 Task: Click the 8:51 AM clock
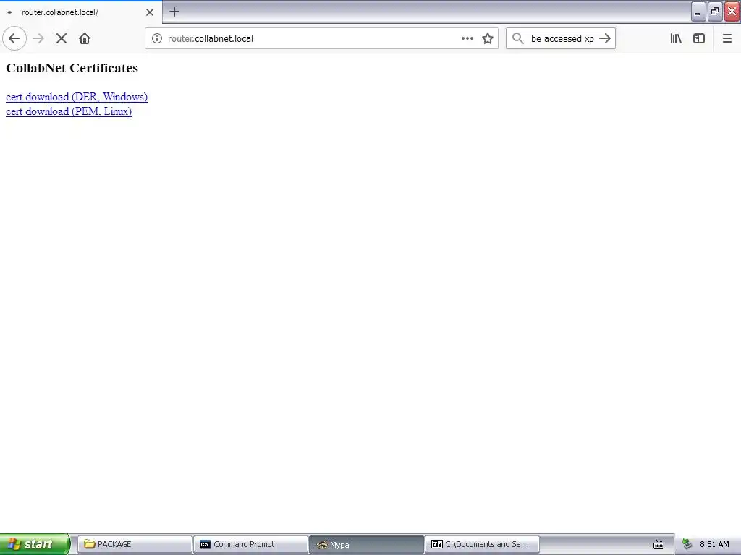click(x=714, y=545)
